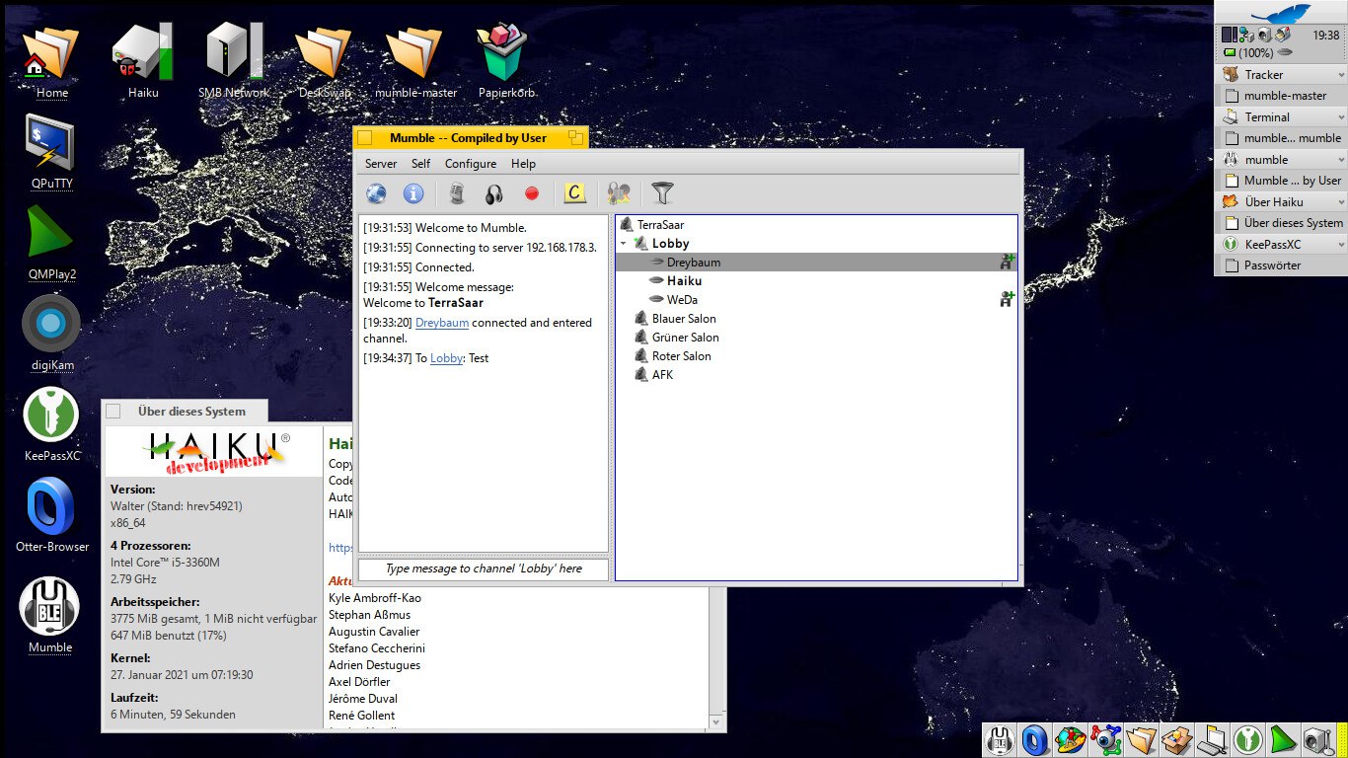Click the battery 100% indicator

click(x=1248, y=52)
